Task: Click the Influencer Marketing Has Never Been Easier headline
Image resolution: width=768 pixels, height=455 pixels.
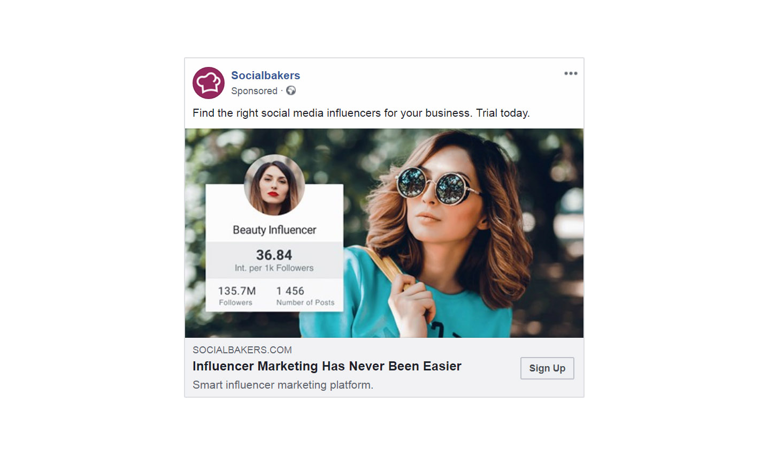Action: point(327,366)
